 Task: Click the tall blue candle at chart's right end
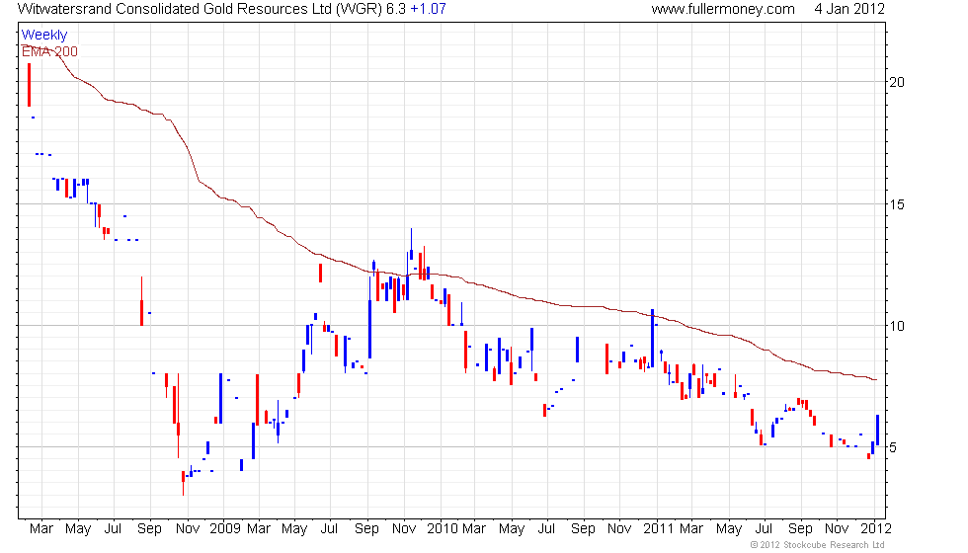coord(877,431)
